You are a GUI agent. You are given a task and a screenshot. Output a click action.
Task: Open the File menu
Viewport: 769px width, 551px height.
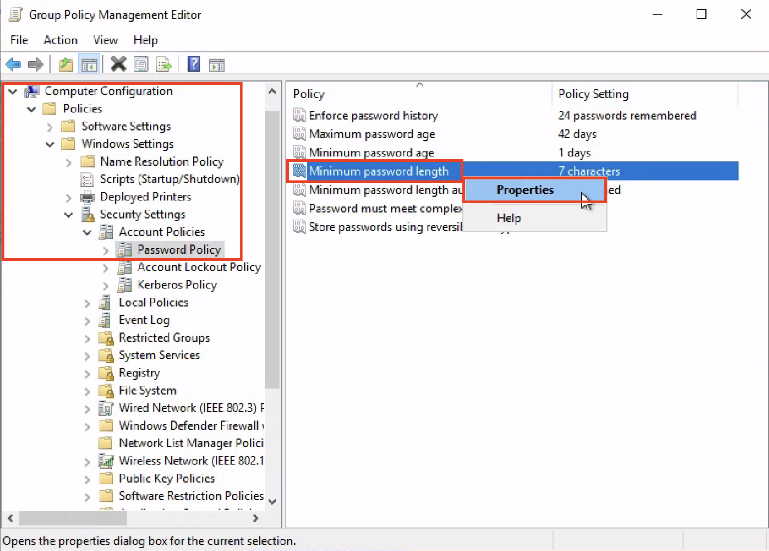click(x=19, y=40)
